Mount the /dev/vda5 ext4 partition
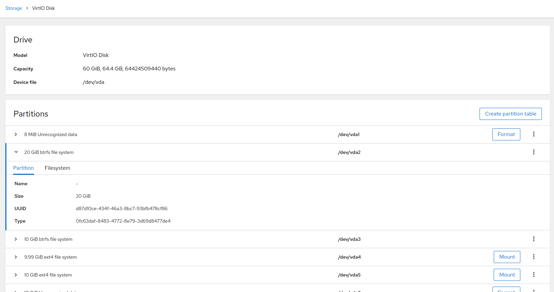The image size is (554, 292). (x=507, y=275)
